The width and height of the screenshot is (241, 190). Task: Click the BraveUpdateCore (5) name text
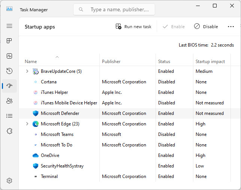coord(61,71)
